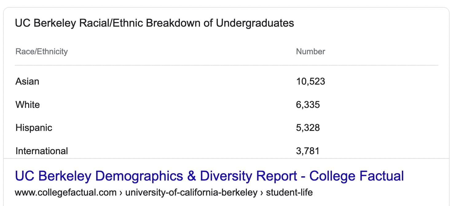Select the Hispanic row label
Image resolution: width=453 pixels, height=206 pixels.
tap(34, 128)
